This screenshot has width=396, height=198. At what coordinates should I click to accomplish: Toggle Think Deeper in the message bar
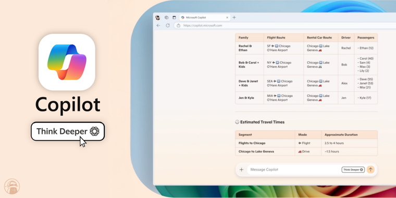353,170
